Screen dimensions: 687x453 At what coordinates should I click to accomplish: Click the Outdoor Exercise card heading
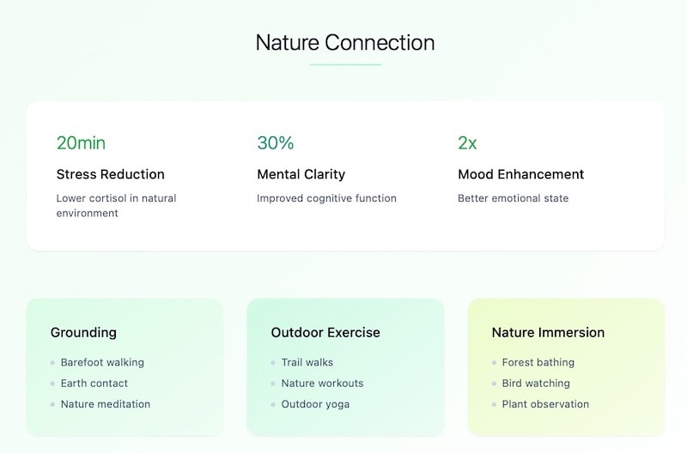pyautogui.click(x=325, y=332)
